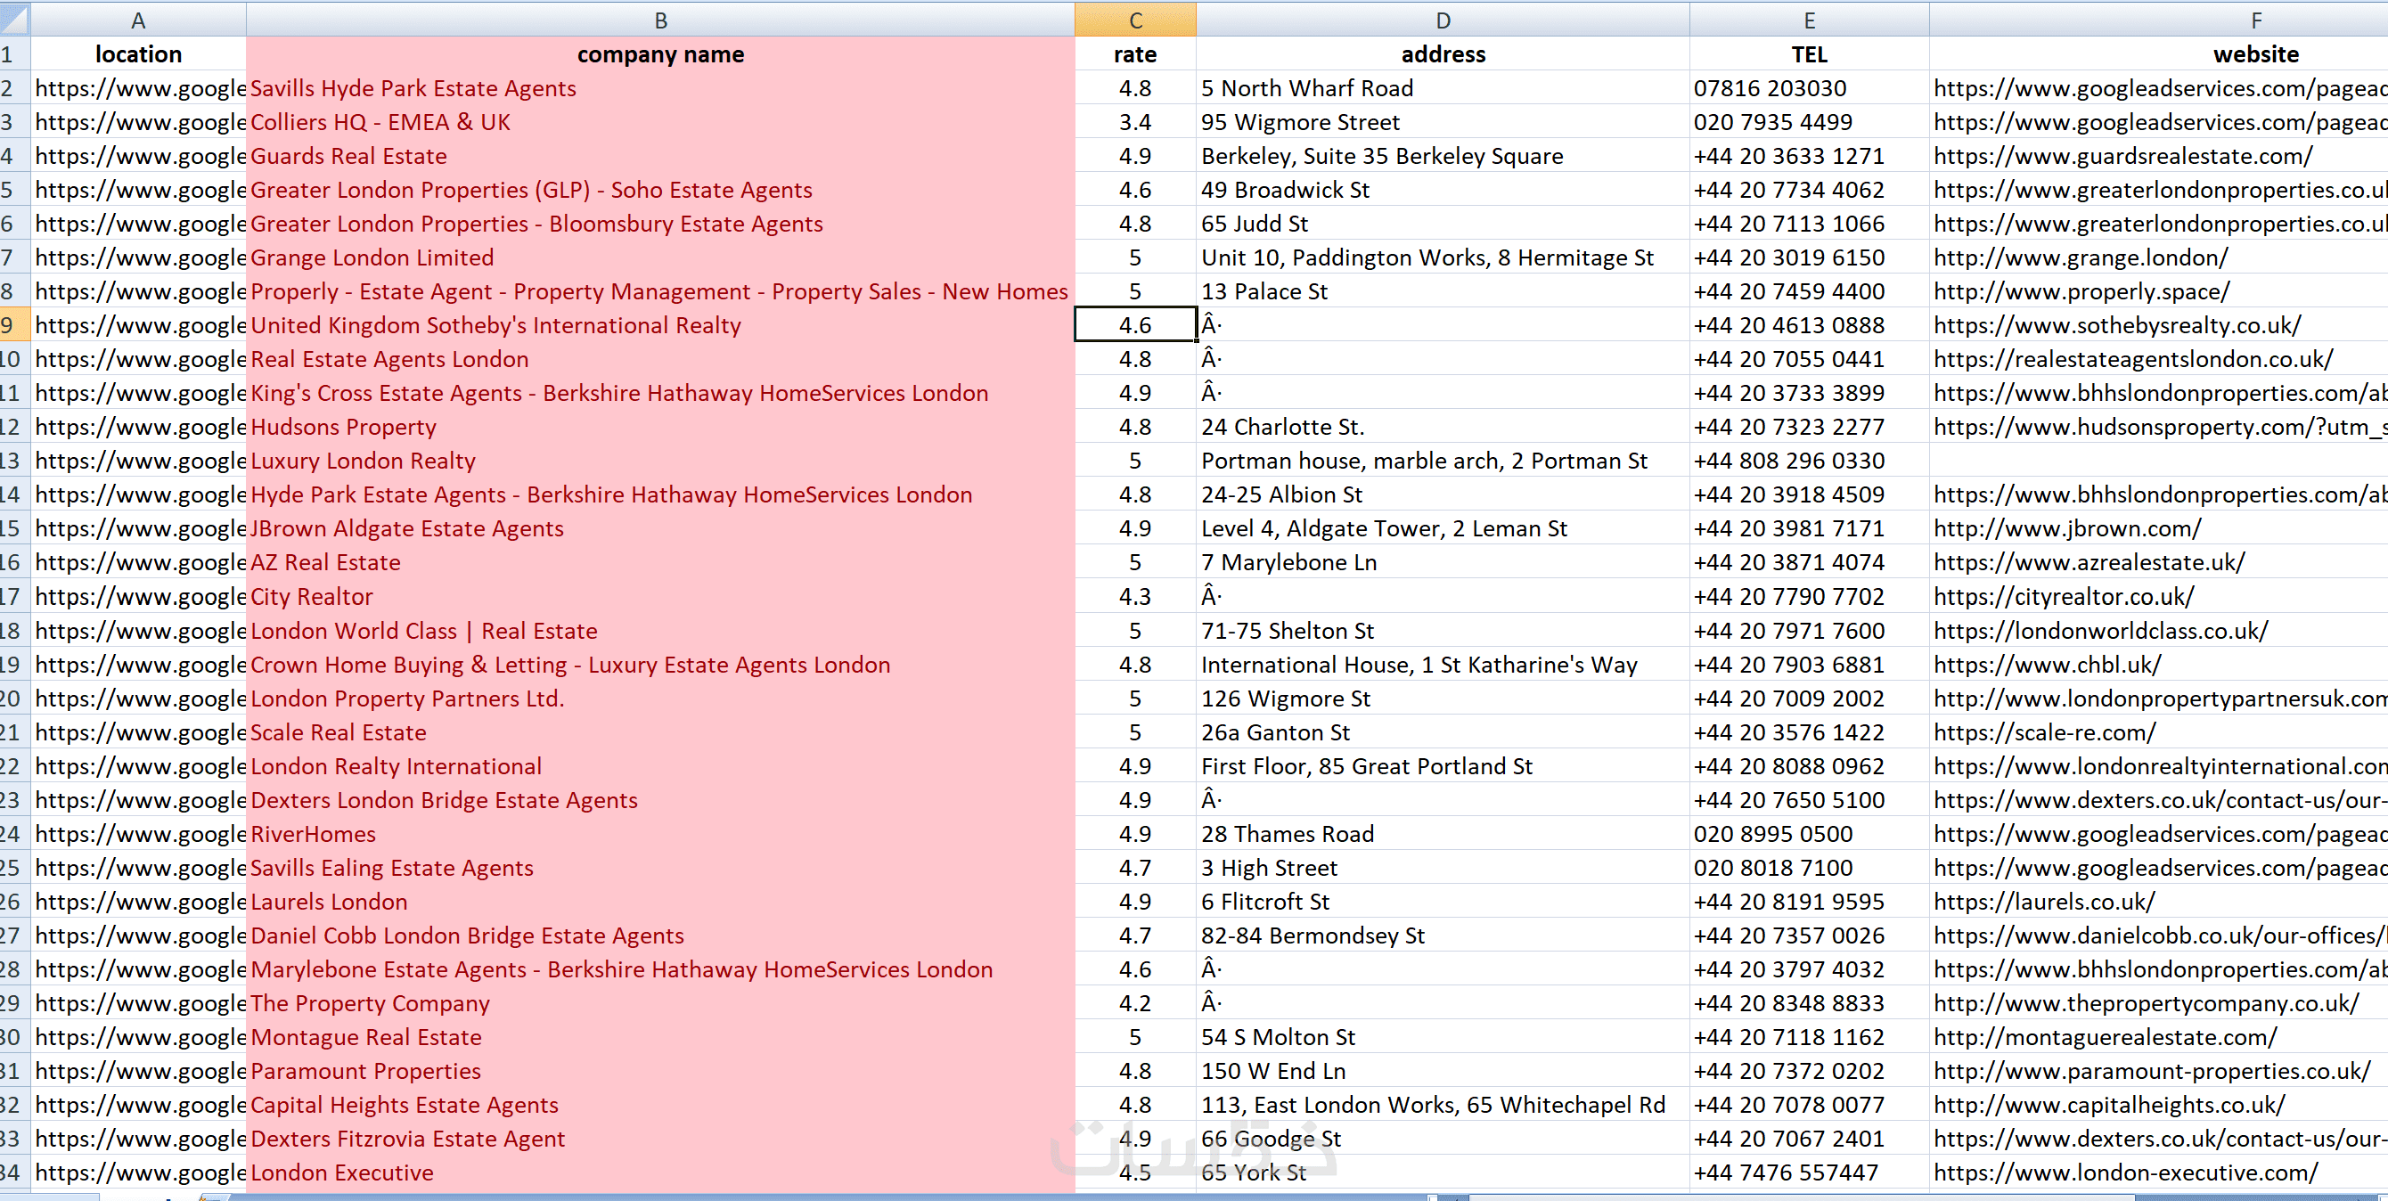Open the guardsrealestate.com website link

tap(2122, 156)
